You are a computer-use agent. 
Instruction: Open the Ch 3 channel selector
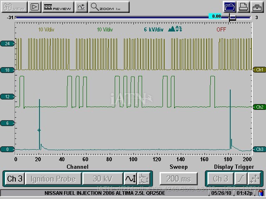tap(15, 179)
